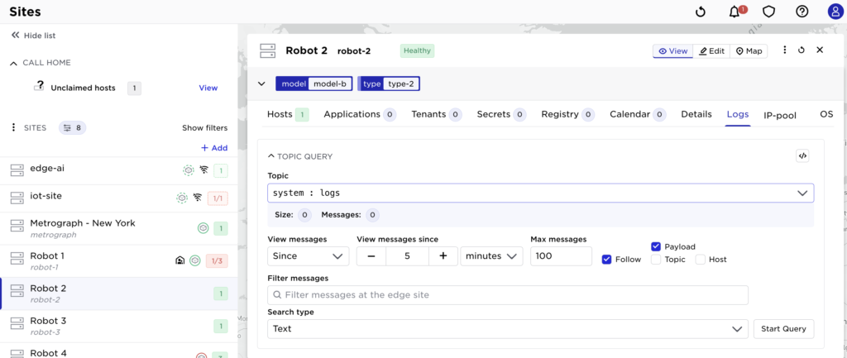
Task: Click the sites filter count badge 8
Action: (x=73, y=128)
